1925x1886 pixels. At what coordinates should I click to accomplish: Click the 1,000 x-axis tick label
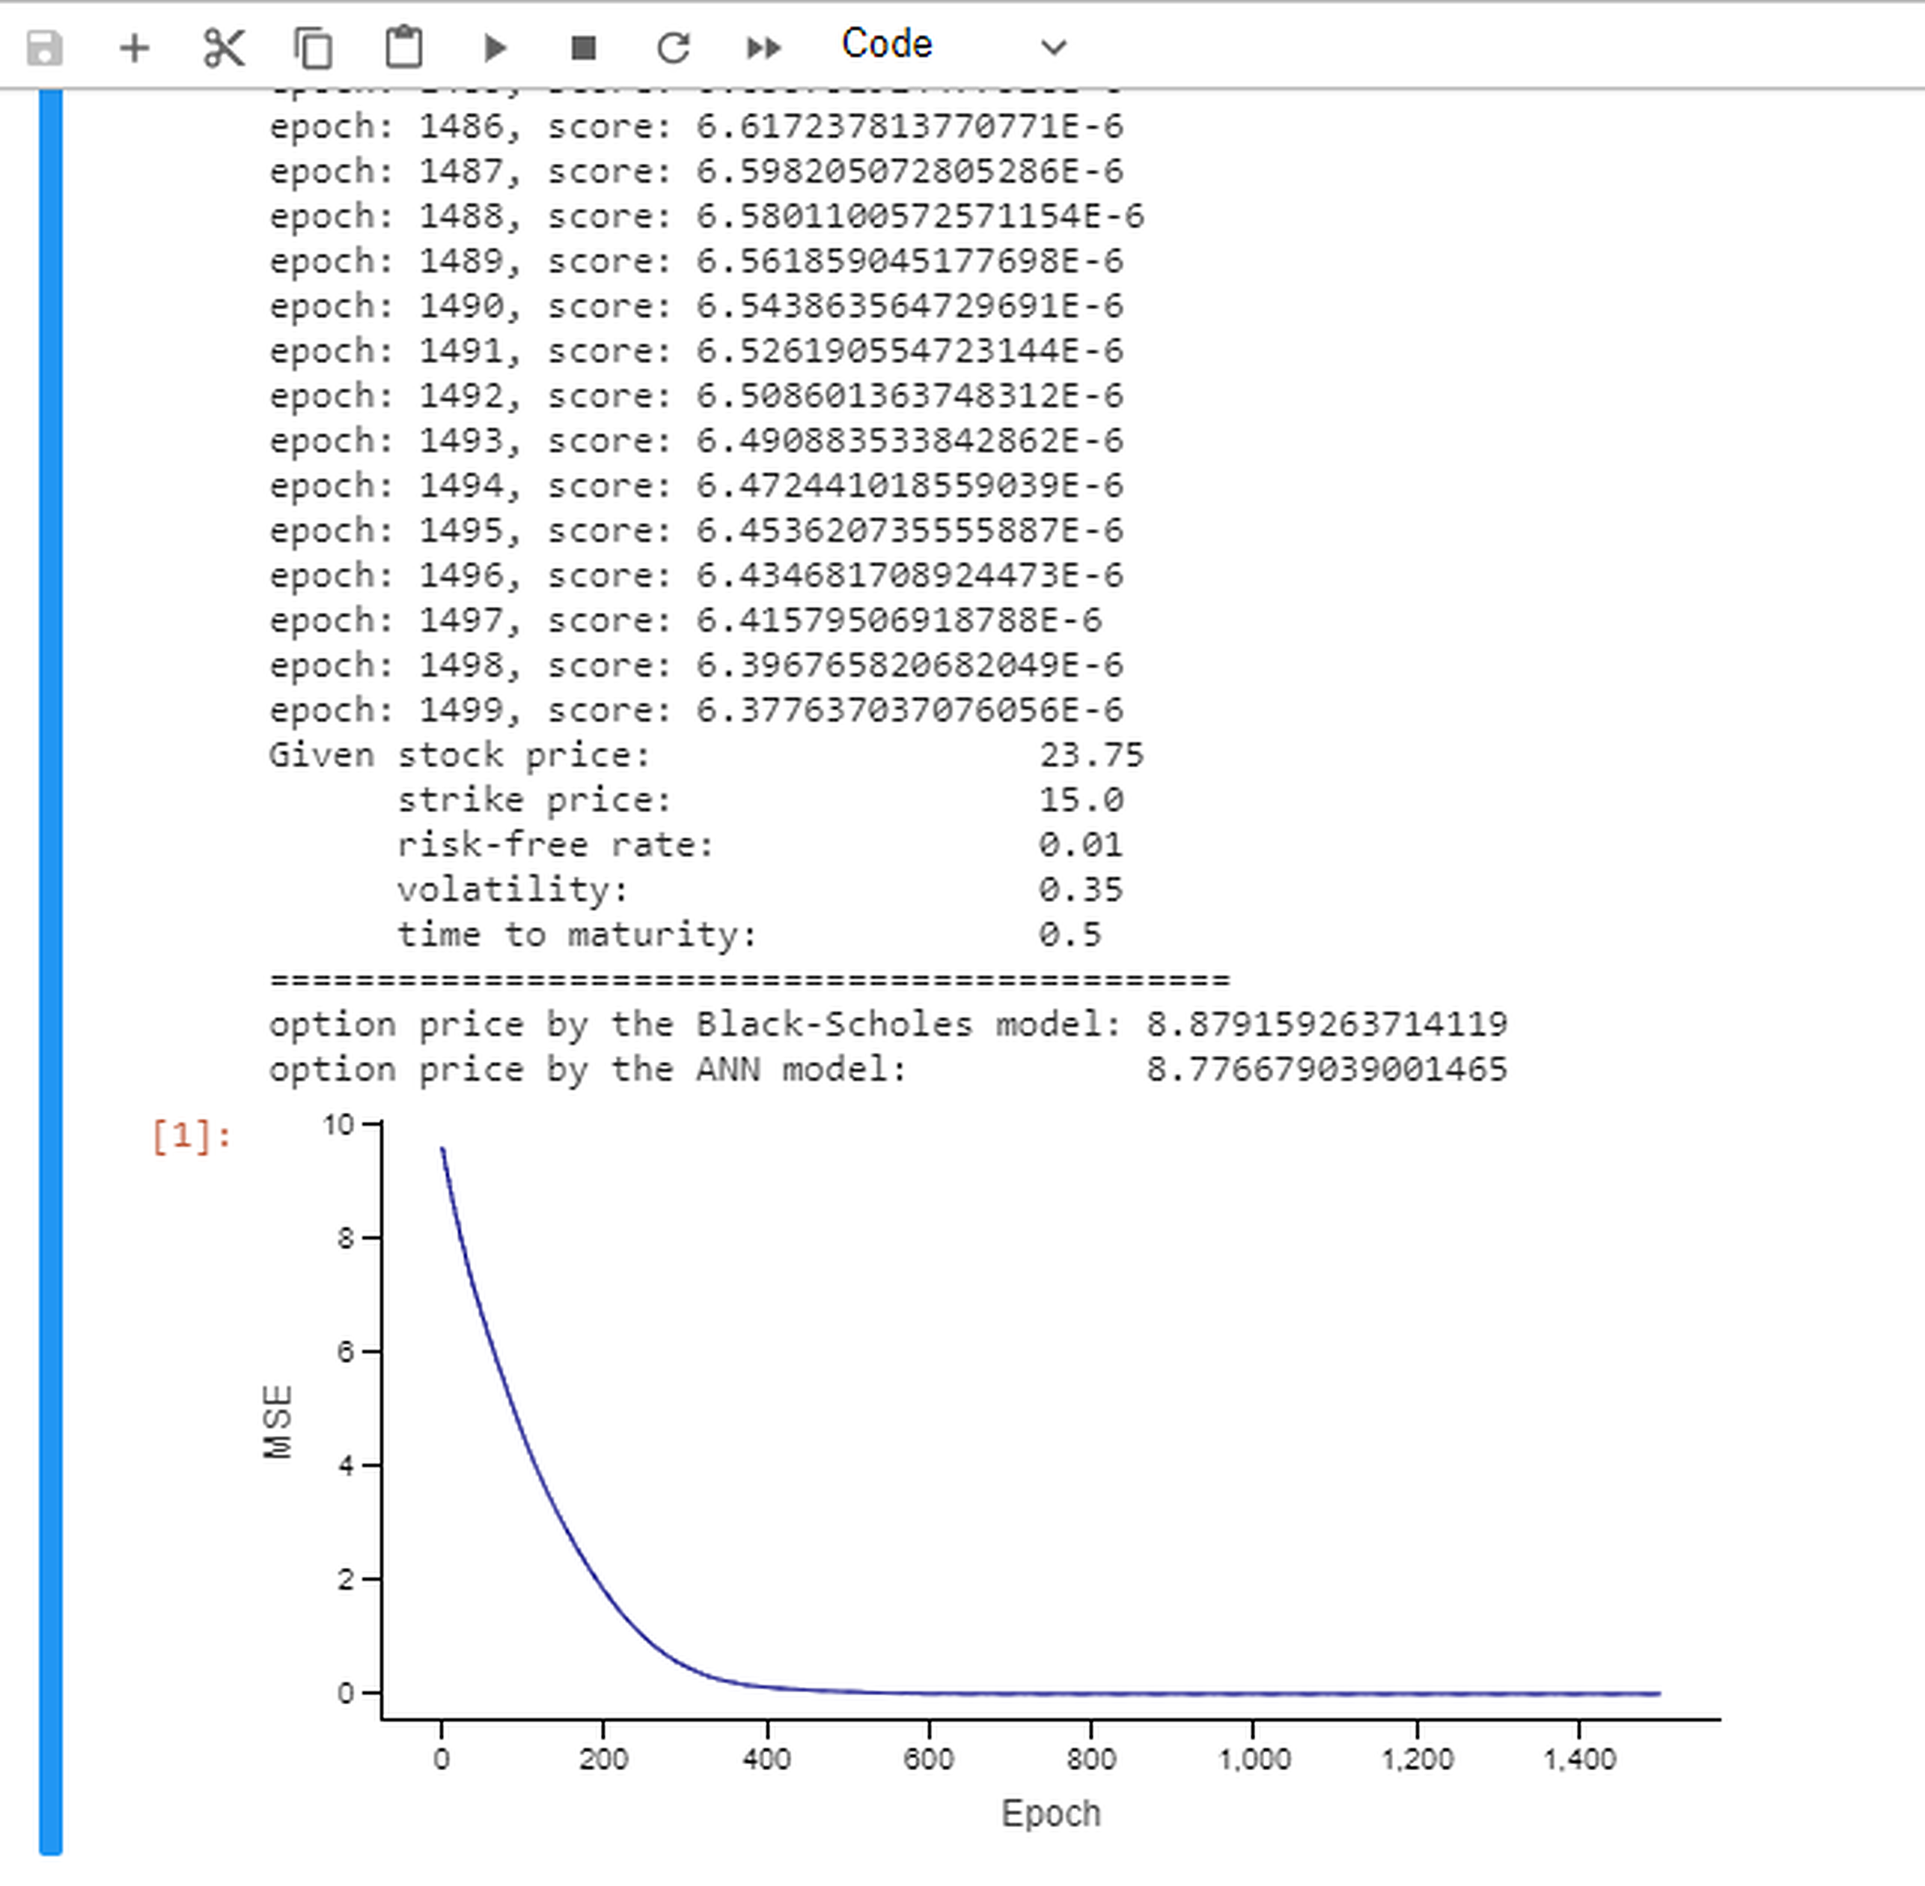tap(1254, 1760)
